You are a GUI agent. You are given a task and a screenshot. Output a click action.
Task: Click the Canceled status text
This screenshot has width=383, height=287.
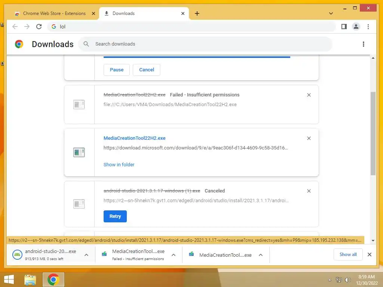click(215, 191)
